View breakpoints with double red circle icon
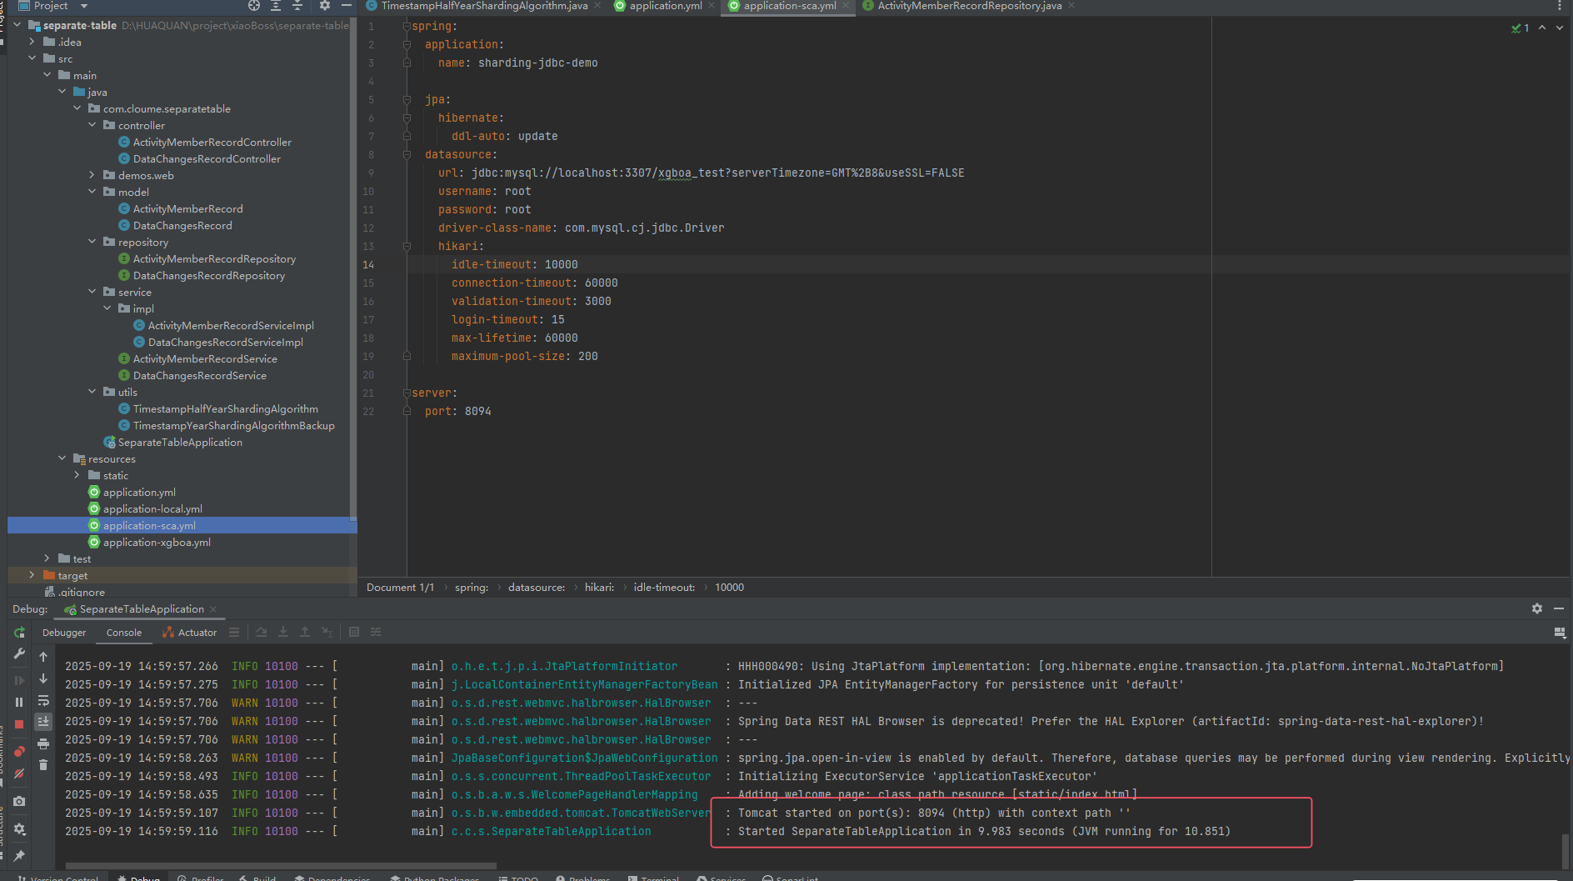 click(x=19, y=751)
